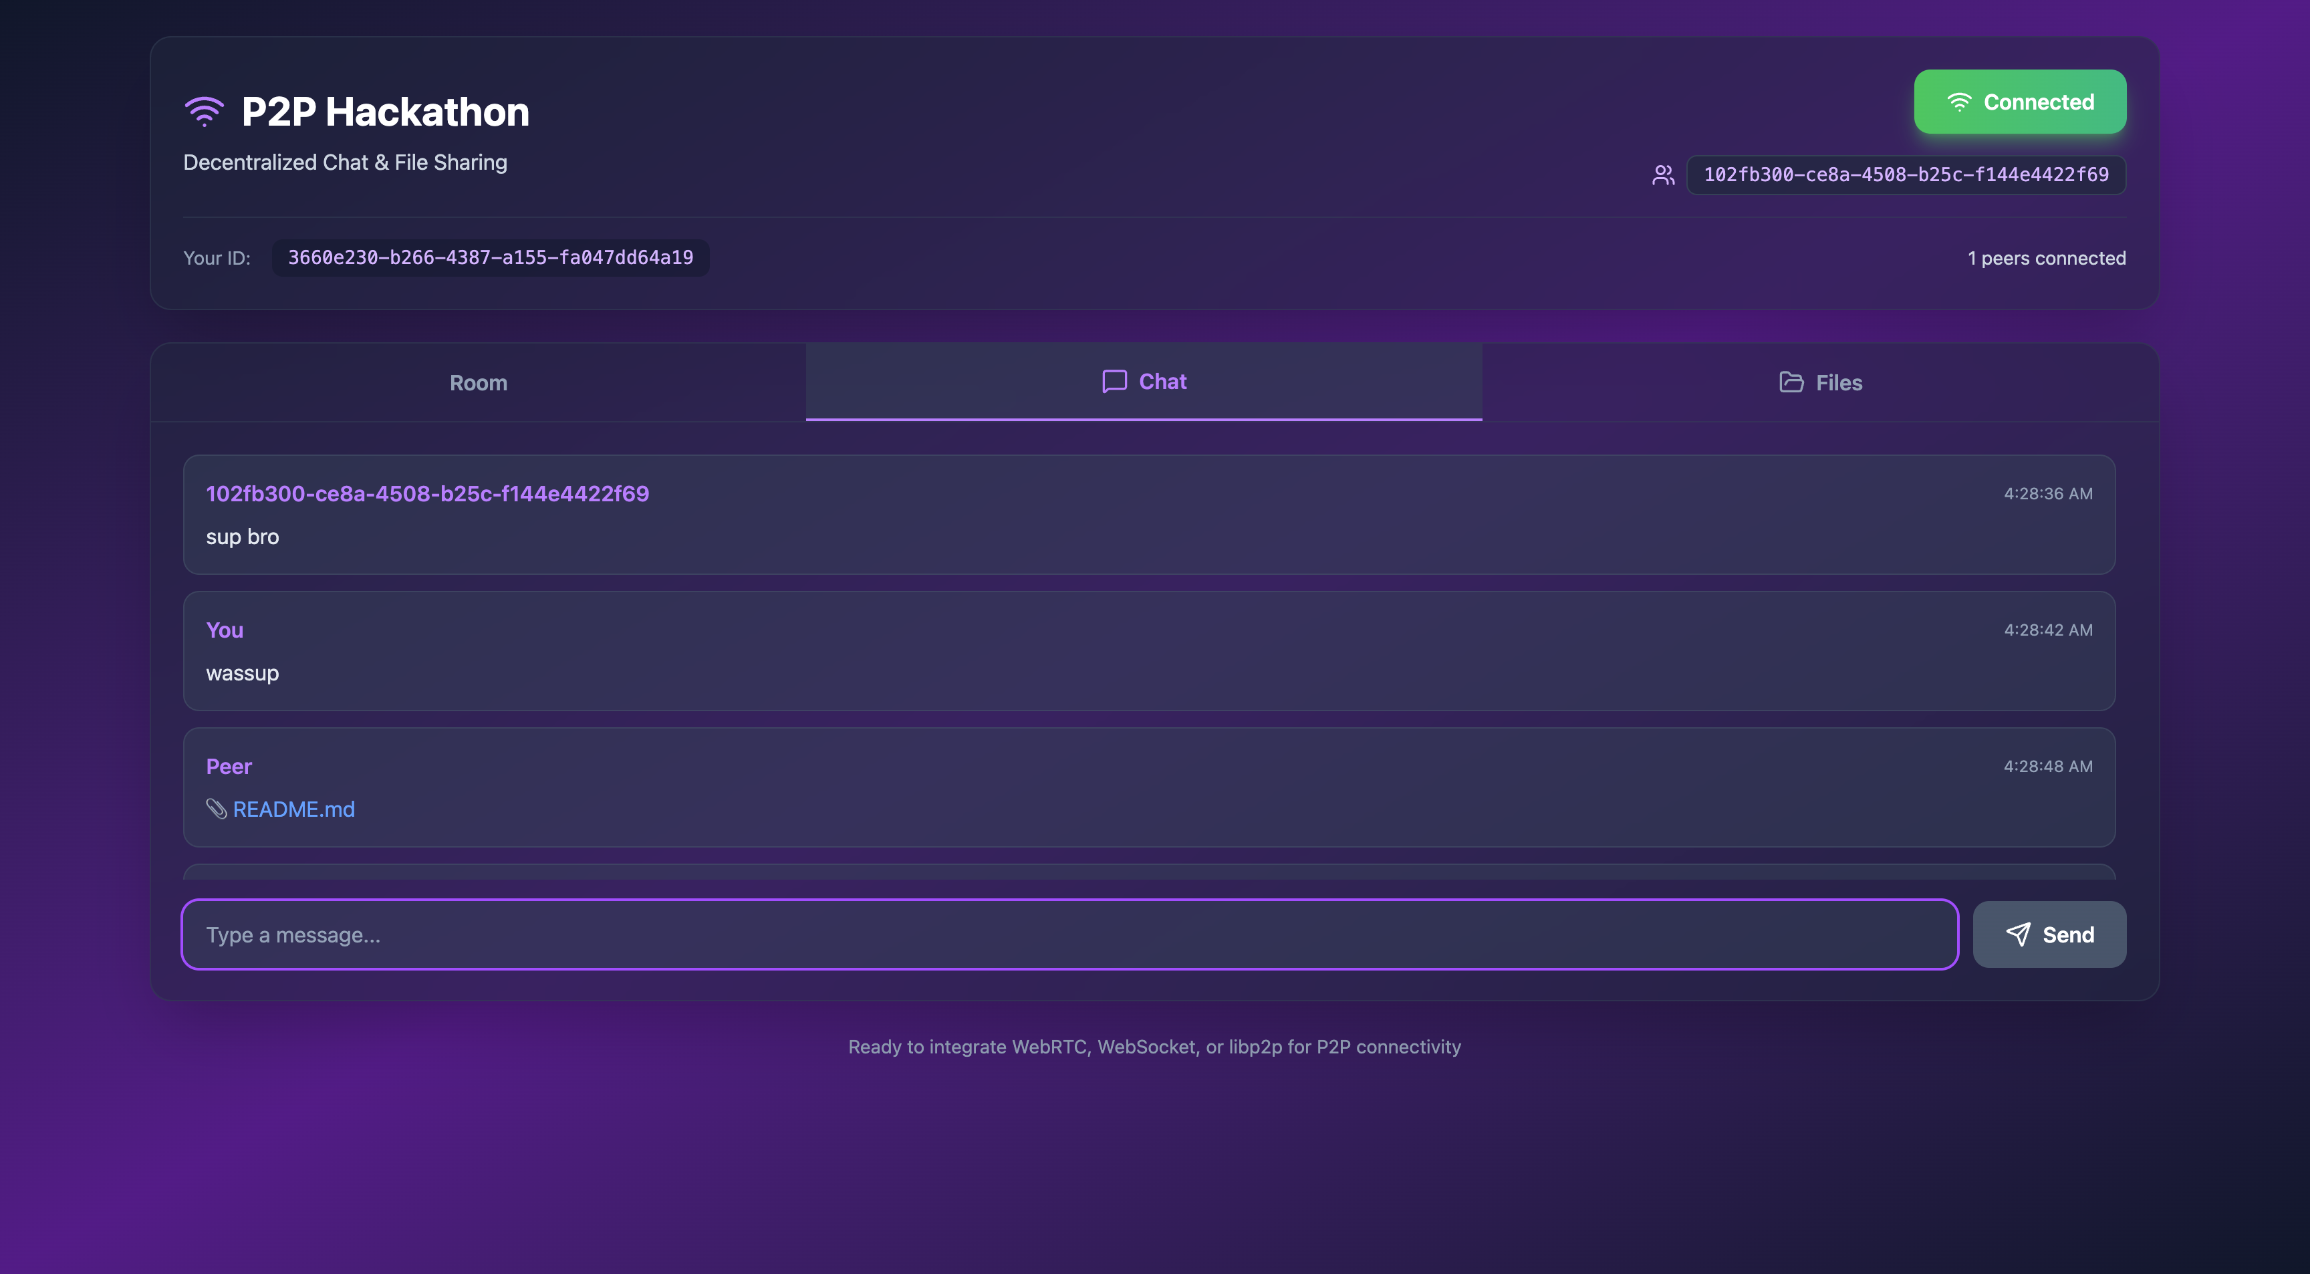
Task: Click the peers users icon
Action: [1662, 175]
